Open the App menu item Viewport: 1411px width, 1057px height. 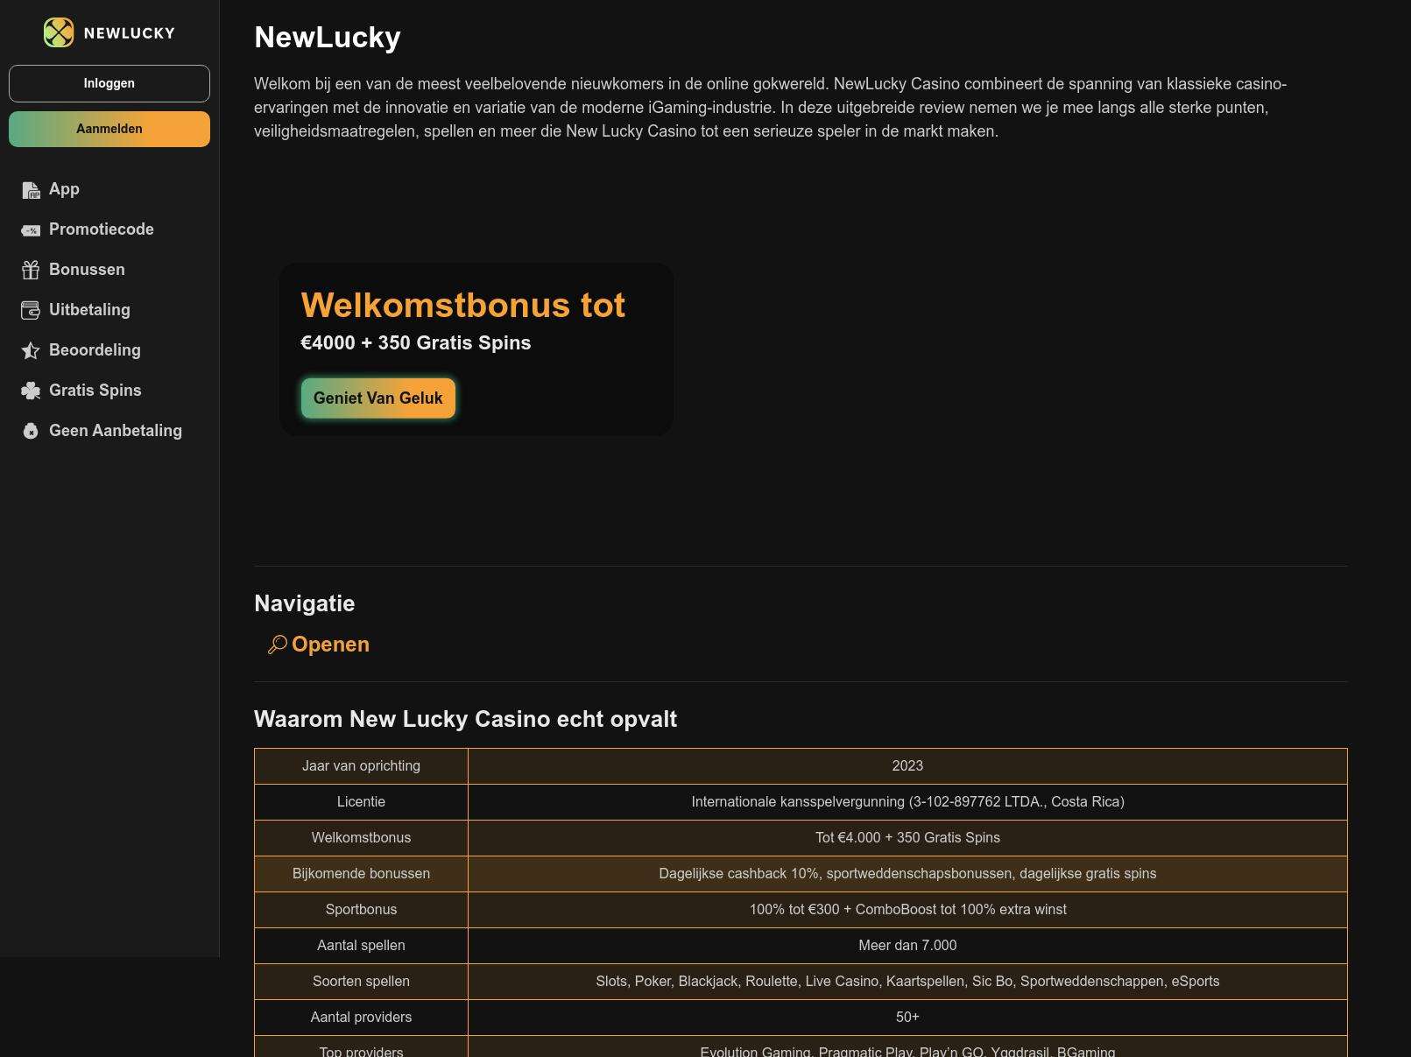click(64, 189)
